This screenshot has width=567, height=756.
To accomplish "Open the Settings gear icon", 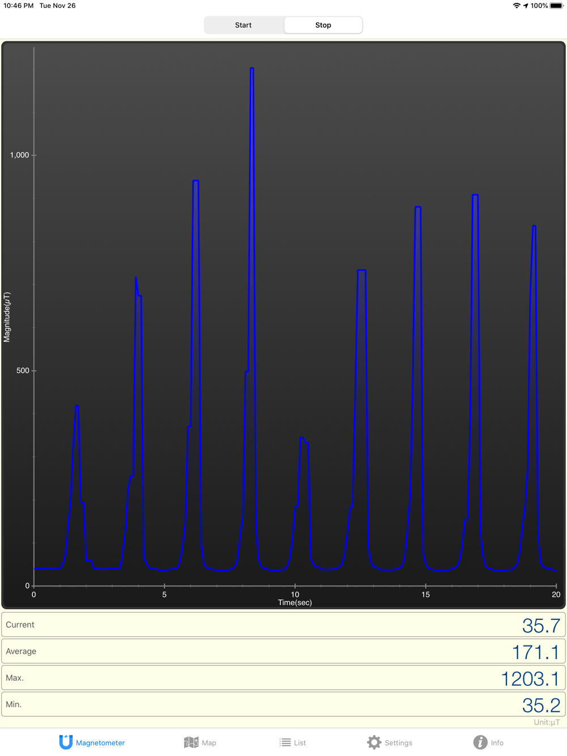I will tap(374, 742).
